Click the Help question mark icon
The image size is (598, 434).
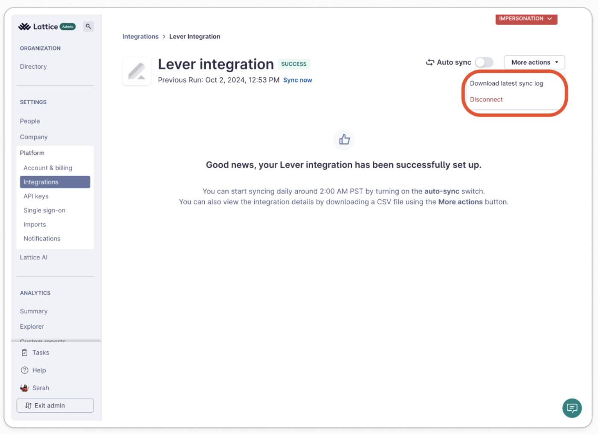(25, 370)
